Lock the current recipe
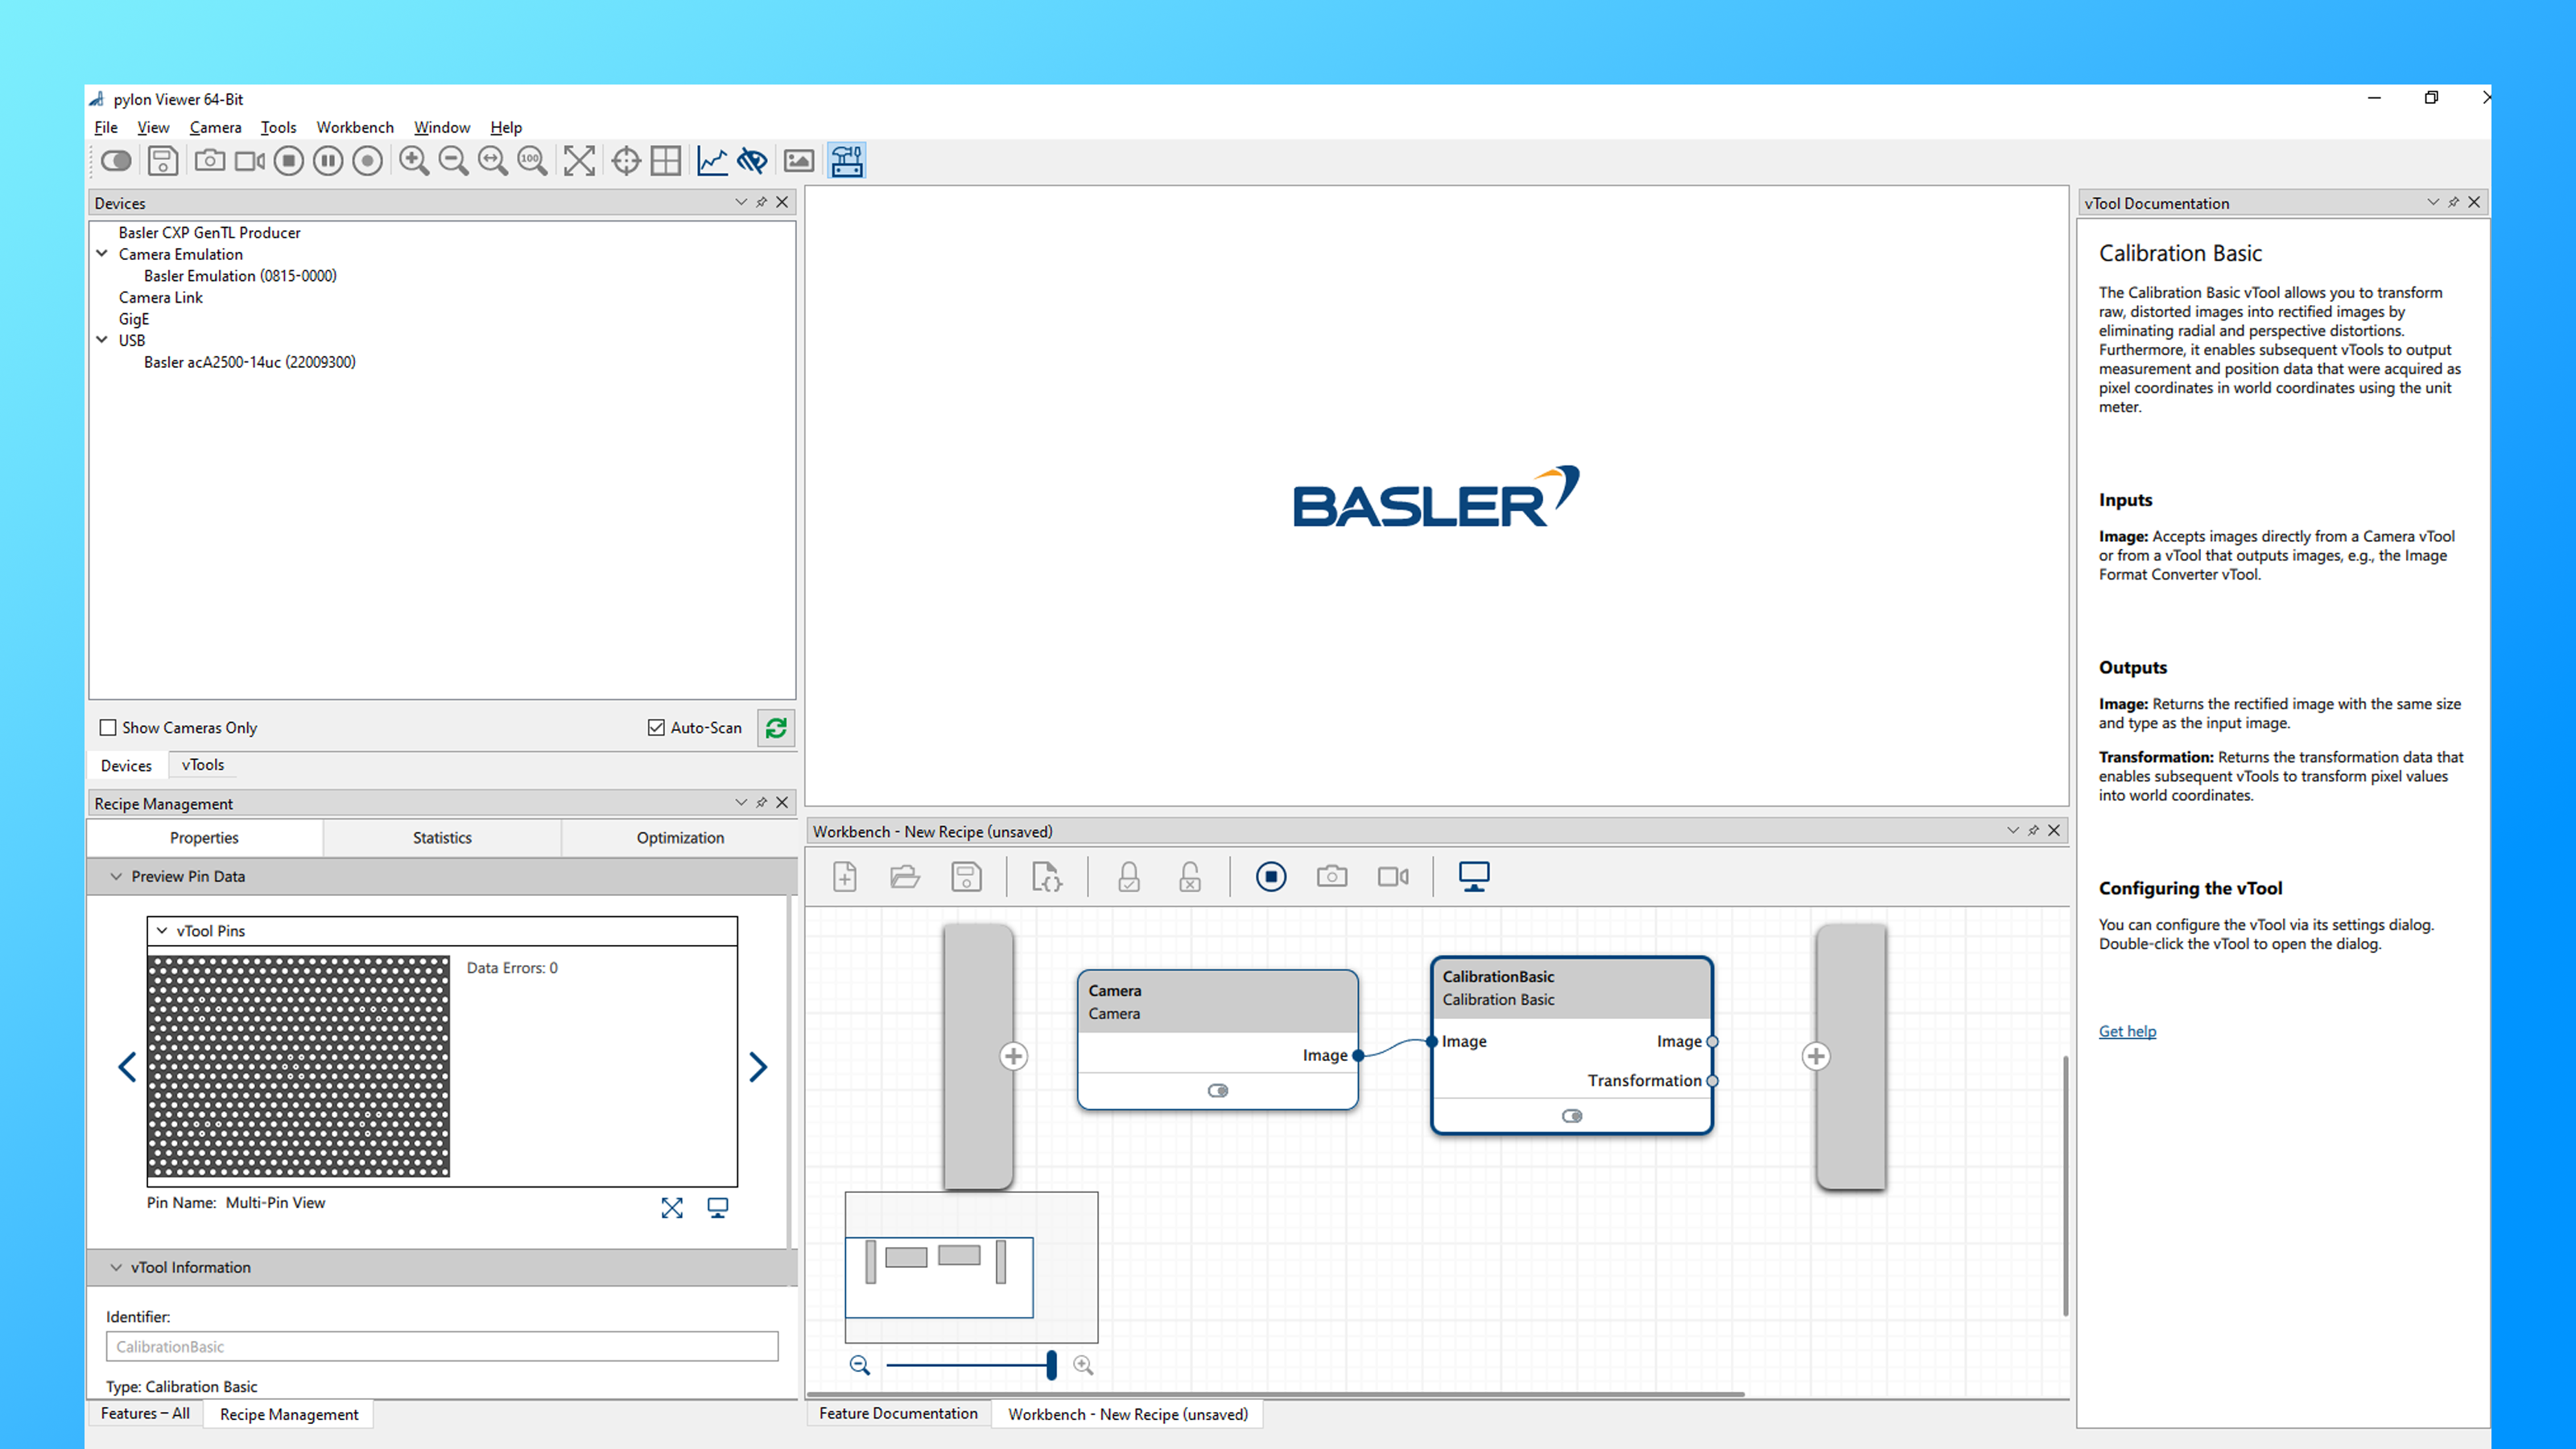2576x1449 pixels. coord(1128,877)
